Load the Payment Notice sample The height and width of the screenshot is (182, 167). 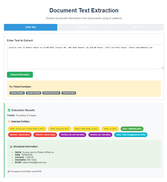coord(69,93)
